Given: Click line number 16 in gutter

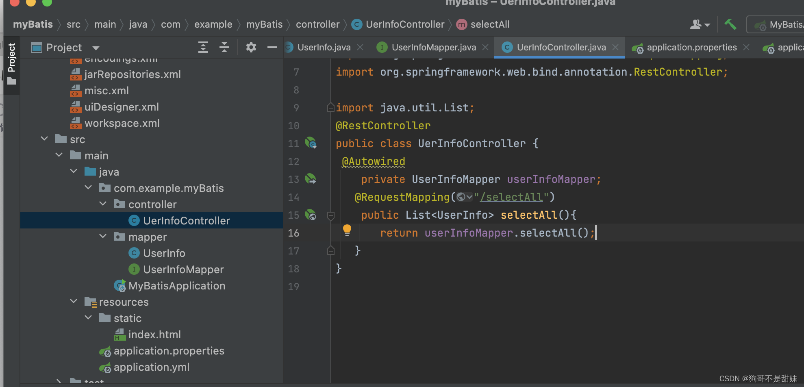Looking at the screenshot, I should (293, 233).
